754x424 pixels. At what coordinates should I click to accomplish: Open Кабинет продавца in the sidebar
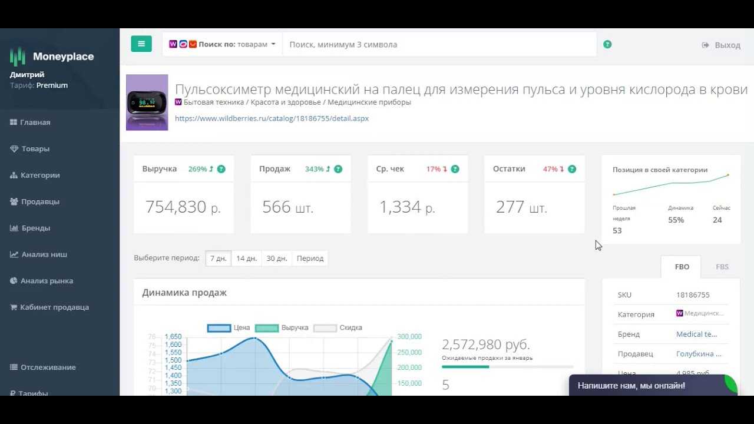point(54,307)
